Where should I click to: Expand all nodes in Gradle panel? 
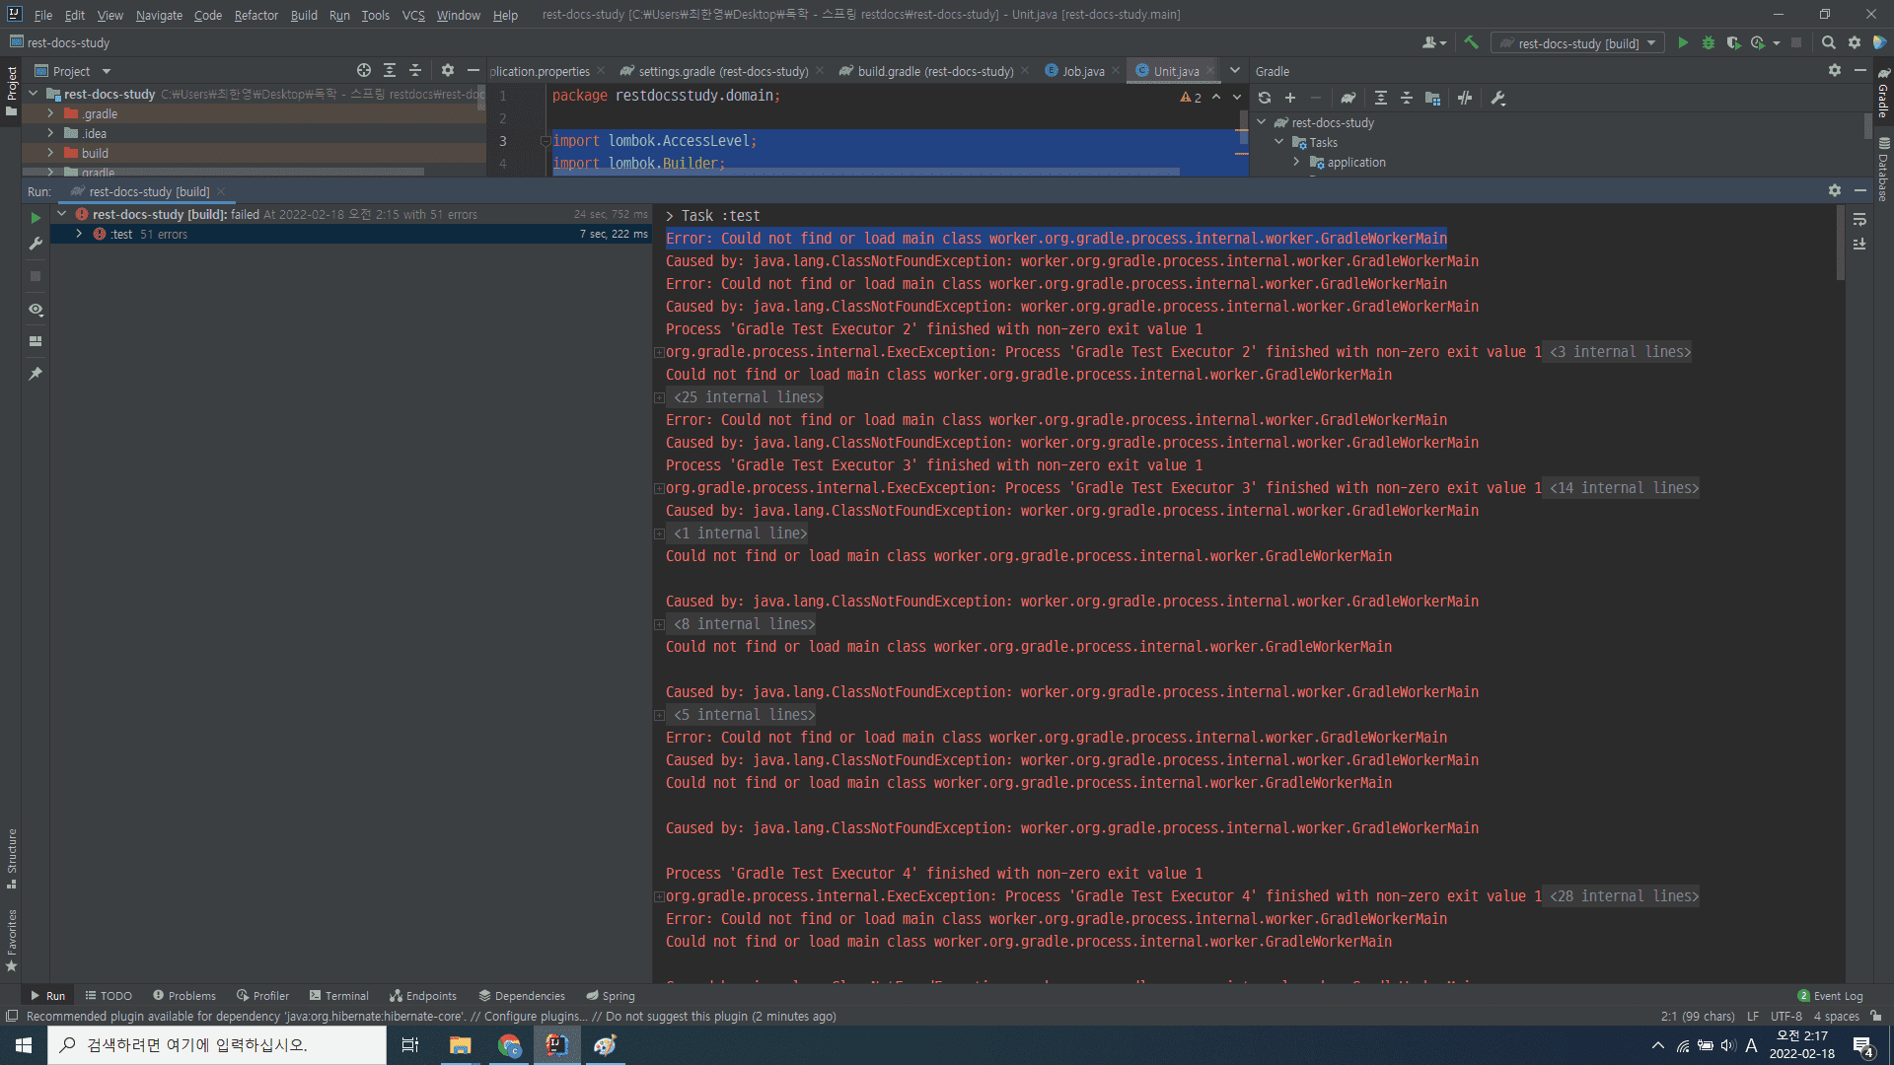pyautogui.click(x=1381, y=98)
